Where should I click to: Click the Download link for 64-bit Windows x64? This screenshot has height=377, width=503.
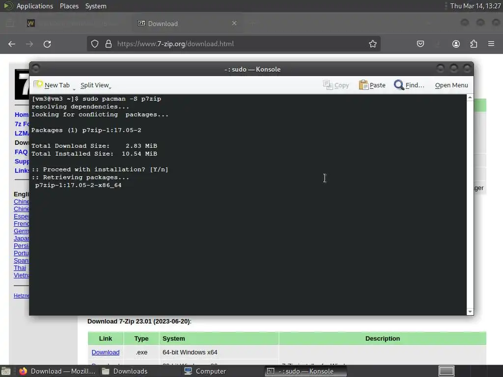pos(106,352)
